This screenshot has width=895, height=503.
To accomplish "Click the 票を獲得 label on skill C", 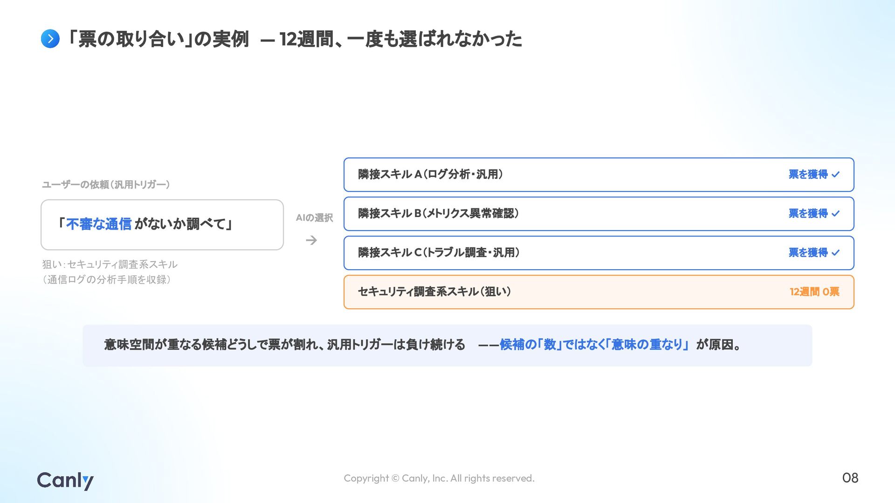I will tap(808, 253).
